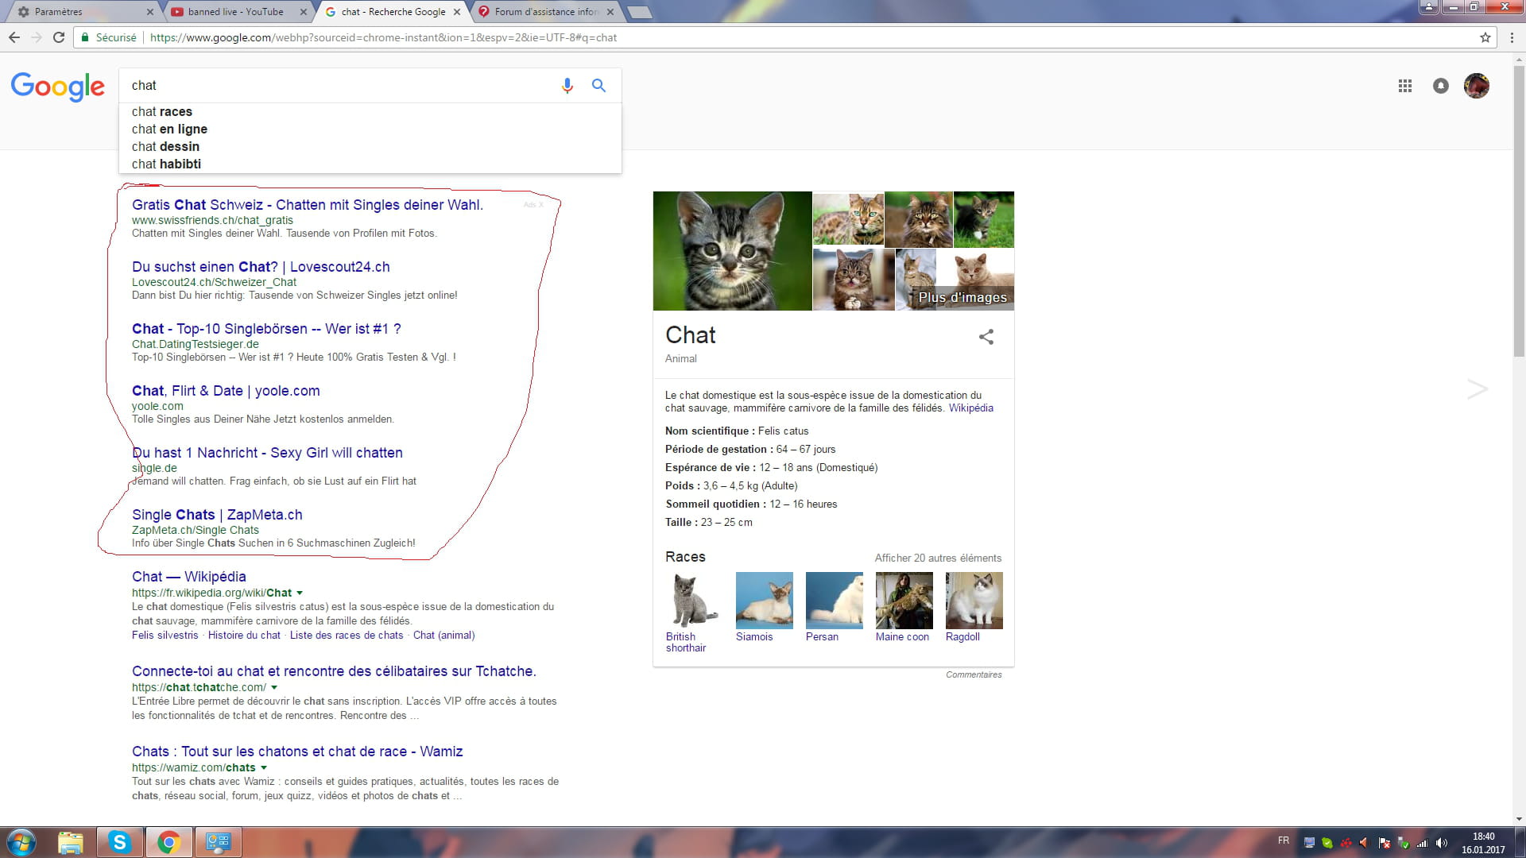Open Top-10 Singlebörsen ad link
Screen dimensions: 1526x858
click(x=266, y=328)
